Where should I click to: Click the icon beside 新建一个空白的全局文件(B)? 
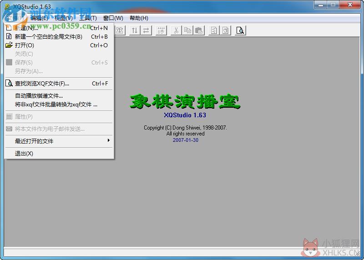click(x=9, y=36)
